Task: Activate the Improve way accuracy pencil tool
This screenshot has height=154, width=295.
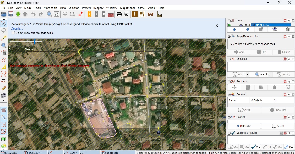Action: click(x=4, y=88)
